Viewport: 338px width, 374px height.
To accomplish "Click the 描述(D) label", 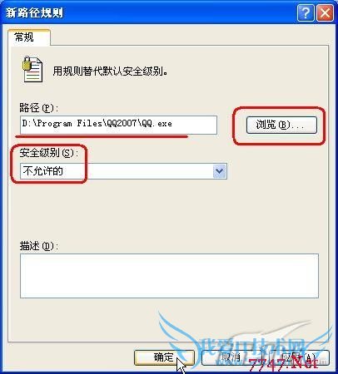I will [x=39, y=246].
